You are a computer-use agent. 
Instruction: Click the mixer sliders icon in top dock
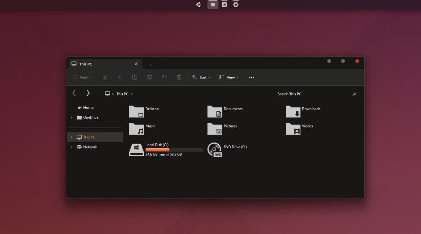[x=225, y=5]
